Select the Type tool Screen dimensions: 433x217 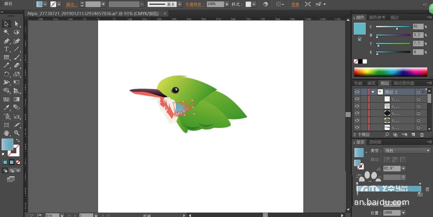coord(6,49)
